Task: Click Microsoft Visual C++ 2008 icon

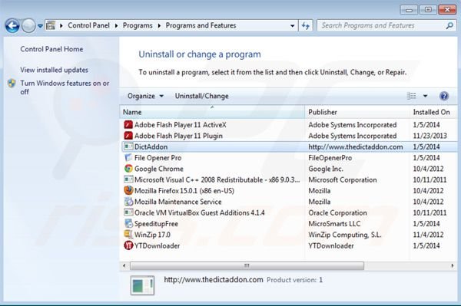Action: pyautogui.click(x=128, y=179)
